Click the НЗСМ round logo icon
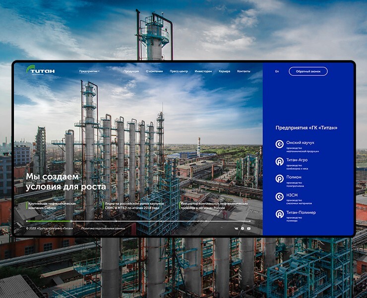 (x=280, y=197)
